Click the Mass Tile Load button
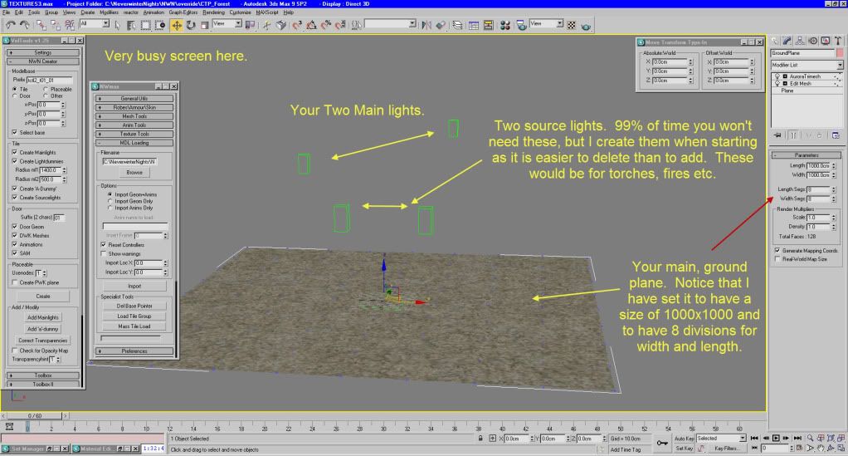Image resolution: width=848 pixels, height=456 pixels. (134, 326)
